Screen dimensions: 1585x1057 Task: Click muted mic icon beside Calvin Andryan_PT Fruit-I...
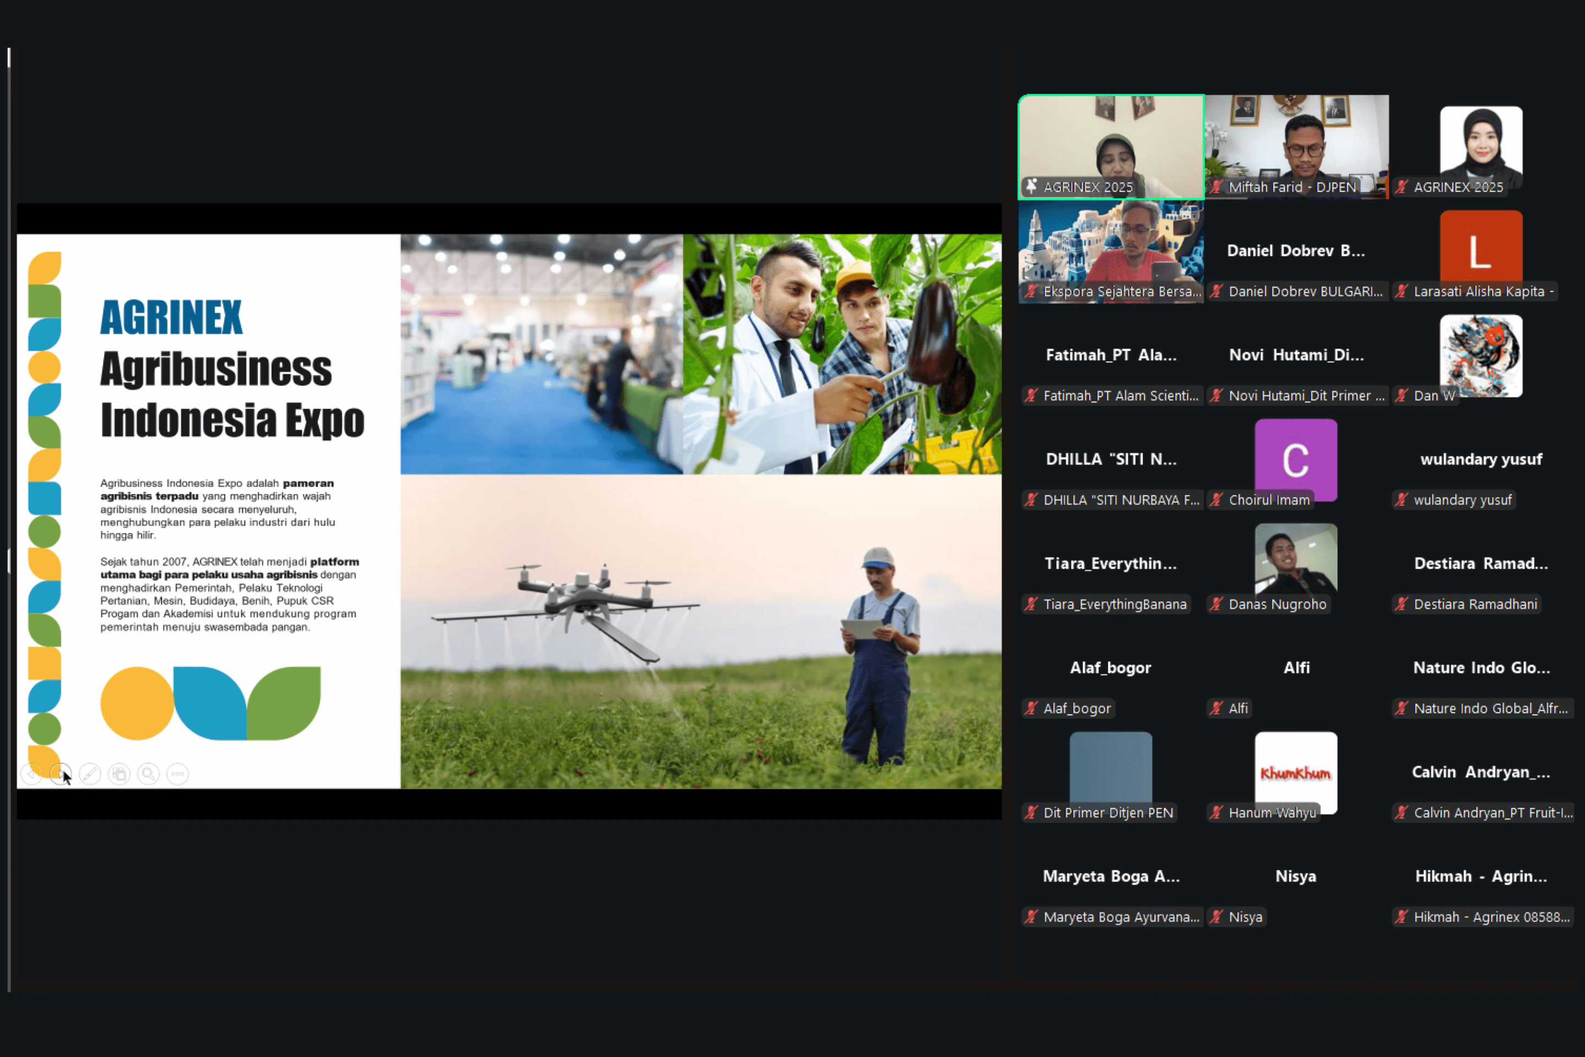[1402, 813]
